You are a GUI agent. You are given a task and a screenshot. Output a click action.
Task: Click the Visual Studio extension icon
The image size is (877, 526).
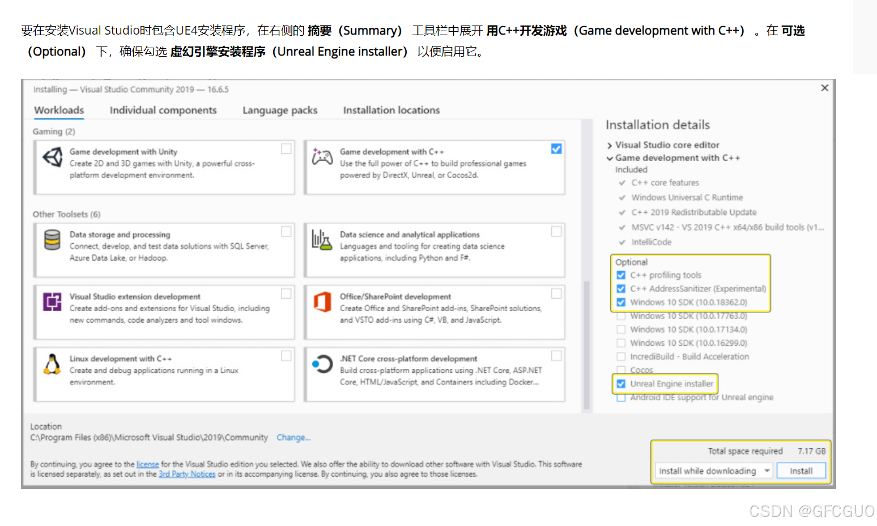tap(52, 302)
